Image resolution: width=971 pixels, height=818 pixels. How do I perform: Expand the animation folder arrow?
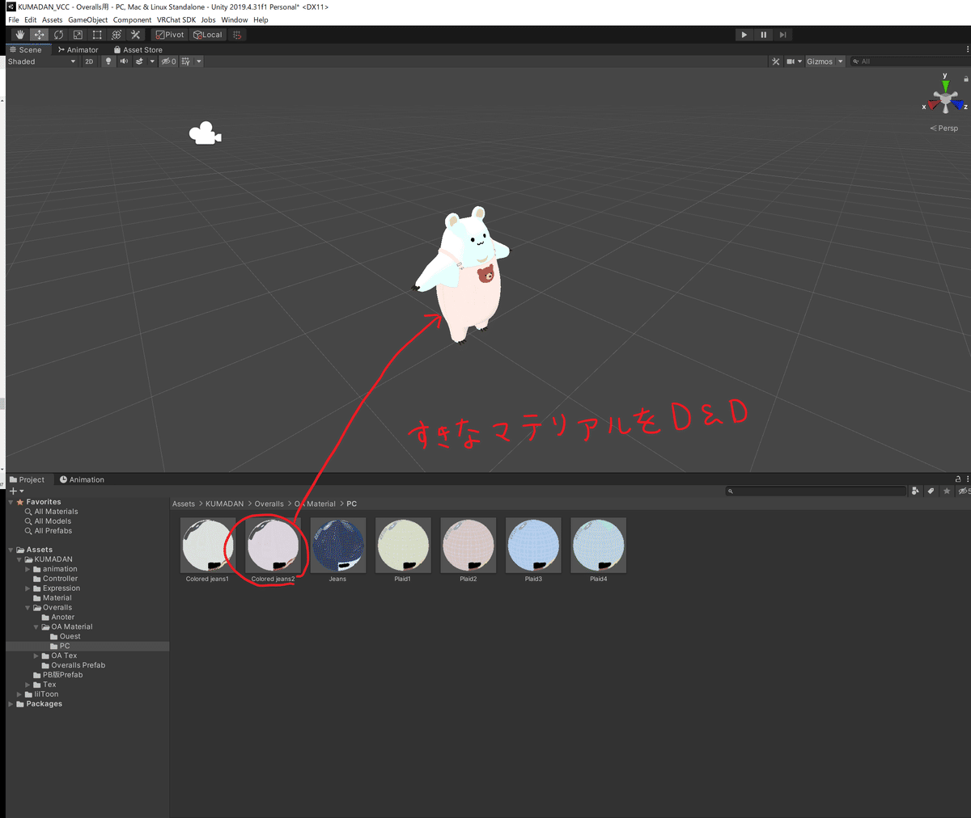(x=28, y=569)
